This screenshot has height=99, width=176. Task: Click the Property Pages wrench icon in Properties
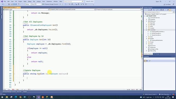pyautogui.click(x=150, y=61)
